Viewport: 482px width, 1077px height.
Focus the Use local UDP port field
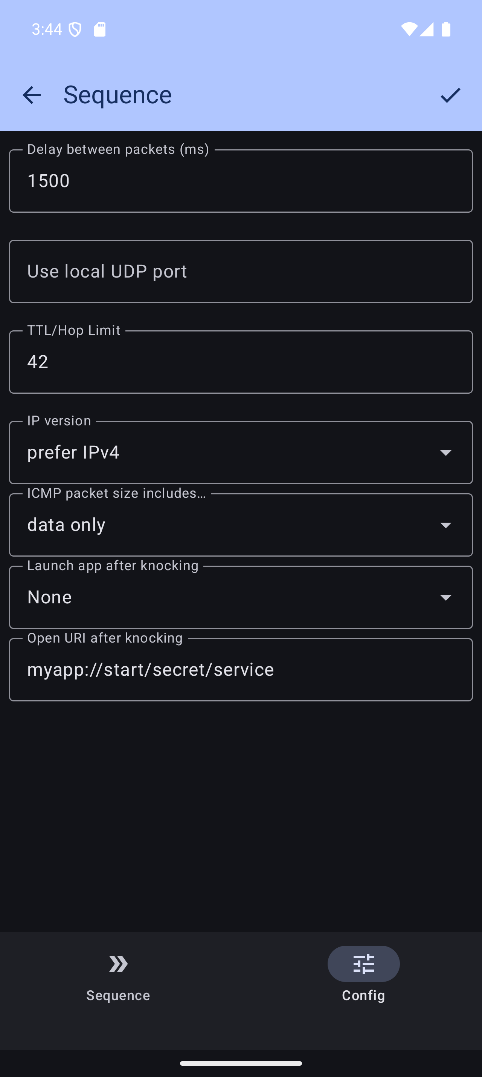coord(241,272)
